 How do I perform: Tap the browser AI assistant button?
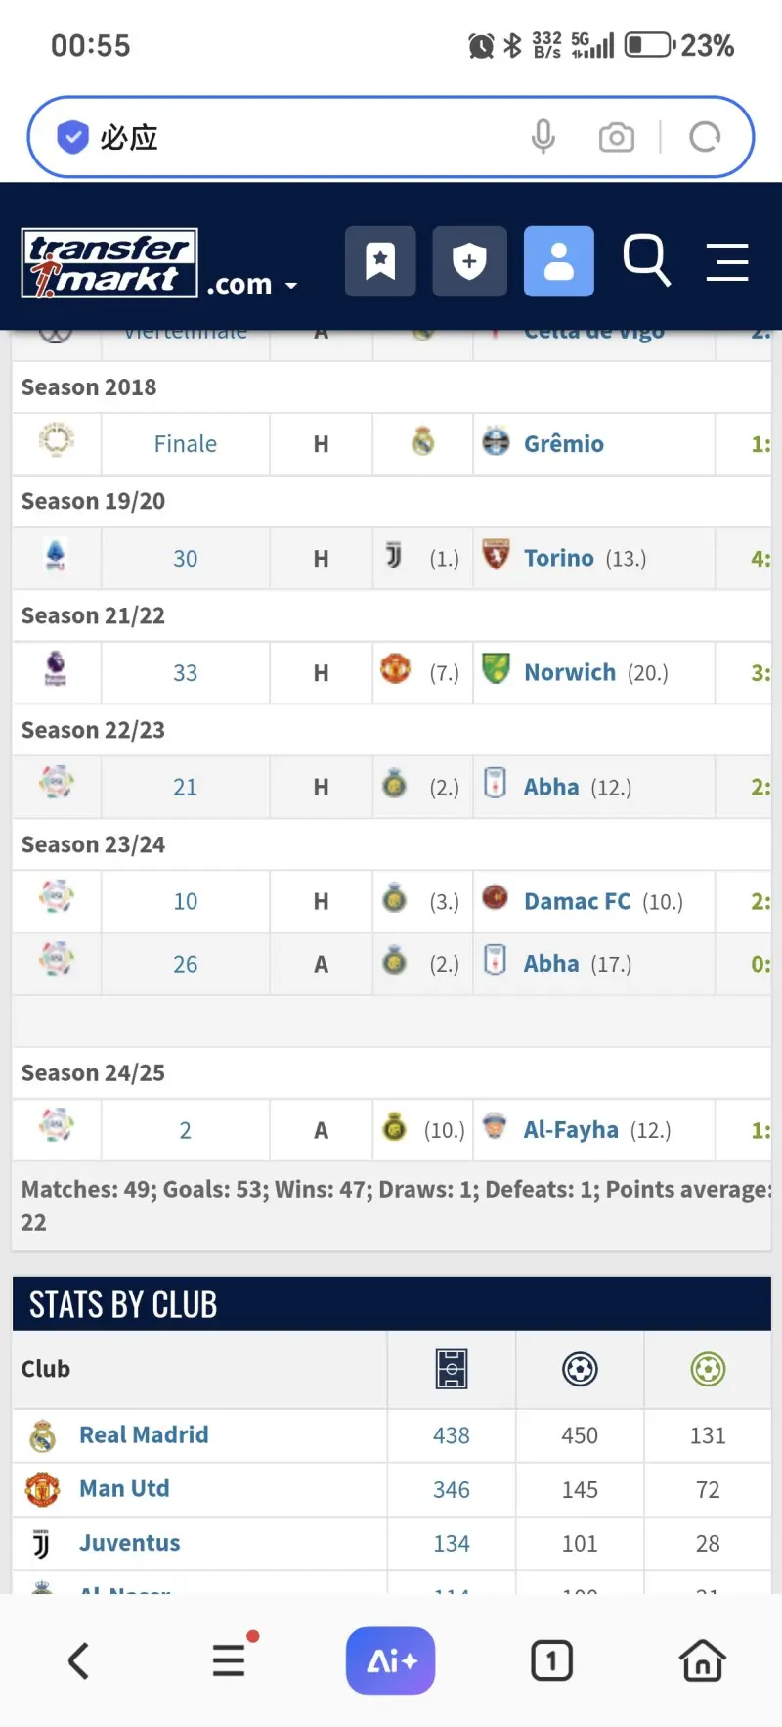[390, 1660]
